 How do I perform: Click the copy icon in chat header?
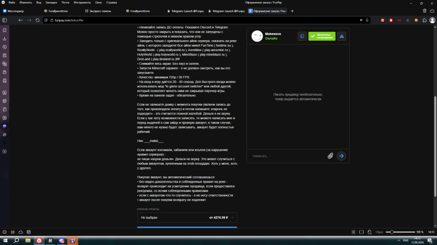click(x=302, y=36)
